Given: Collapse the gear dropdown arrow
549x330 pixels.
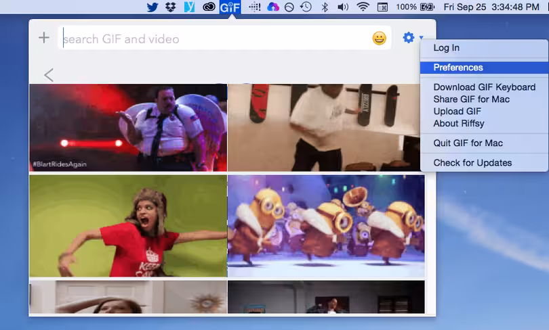Looking at the screenshot, I should coord(421,38).
